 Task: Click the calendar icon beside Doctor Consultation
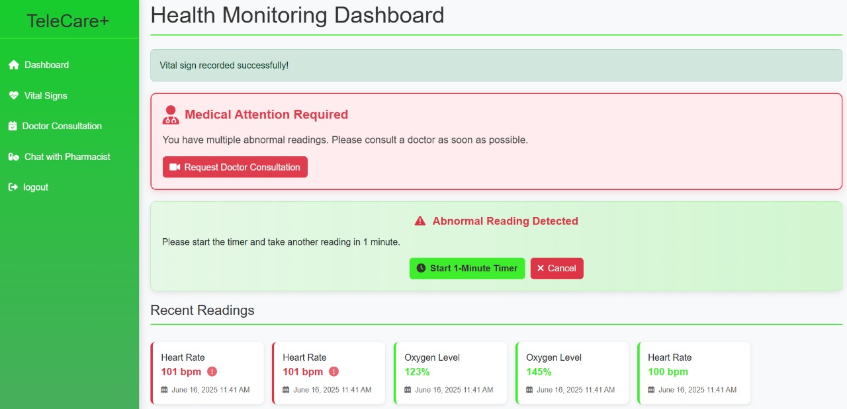(13, 126)
